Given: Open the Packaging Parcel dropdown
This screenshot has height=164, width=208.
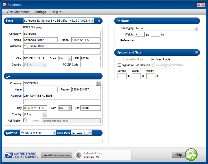Looking at the screenshot, I should tap(196, 28).
